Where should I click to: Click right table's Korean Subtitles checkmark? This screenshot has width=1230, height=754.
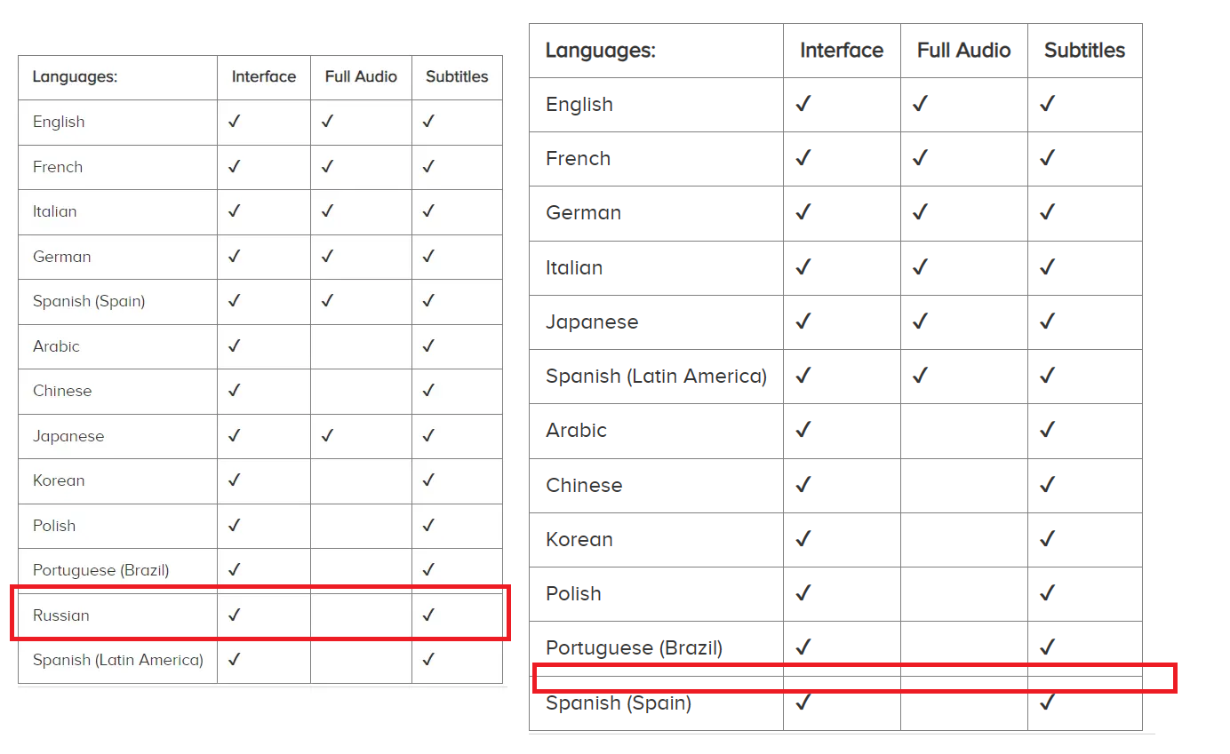coord(1047,539)
